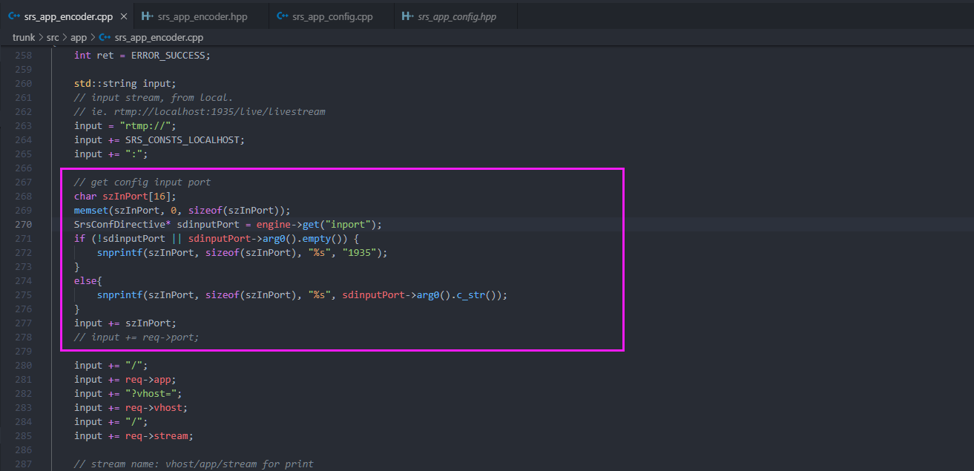Click the C++ icon on srs_app_config.cpp tab
The height and width of the screenshot is (471, 974).
coord(282,16)
